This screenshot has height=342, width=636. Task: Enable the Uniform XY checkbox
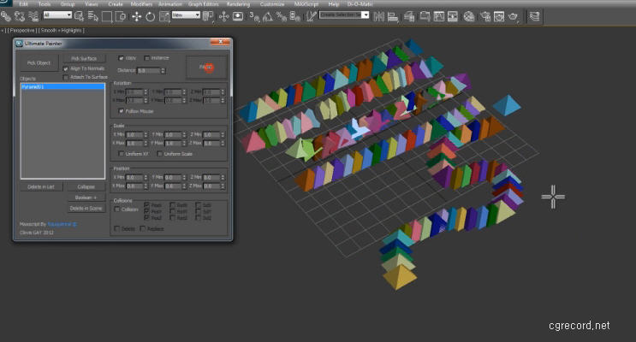pyautogui.click(x=121, y=154)
